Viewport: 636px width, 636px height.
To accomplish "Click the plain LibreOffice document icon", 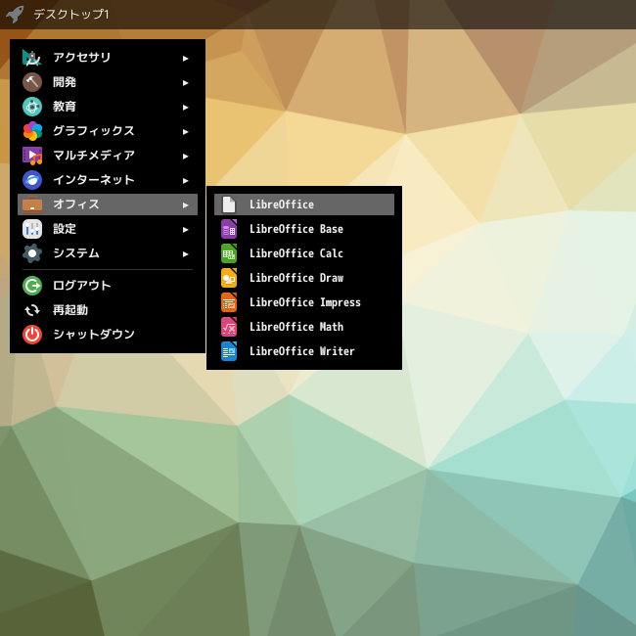I will [x=229, y=204].
